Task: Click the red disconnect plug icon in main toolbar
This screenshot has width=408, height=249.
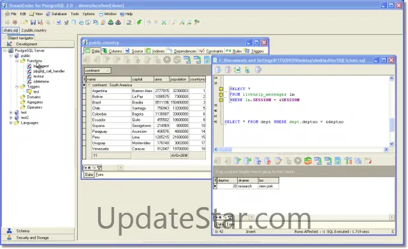Action: pos(15,22)
